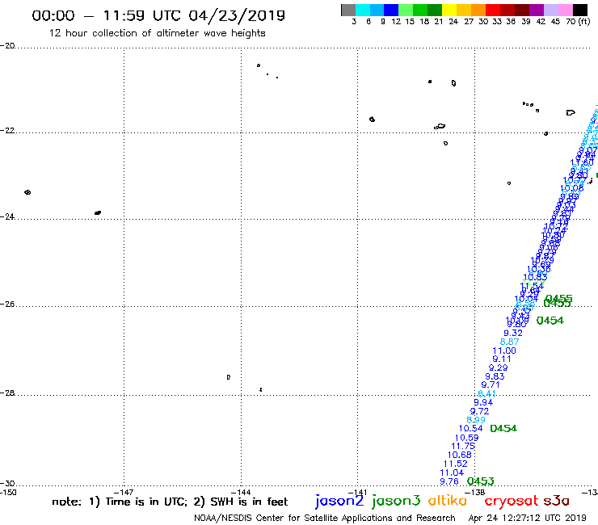Select the lavender swatch in the color scale

(550, 10)
